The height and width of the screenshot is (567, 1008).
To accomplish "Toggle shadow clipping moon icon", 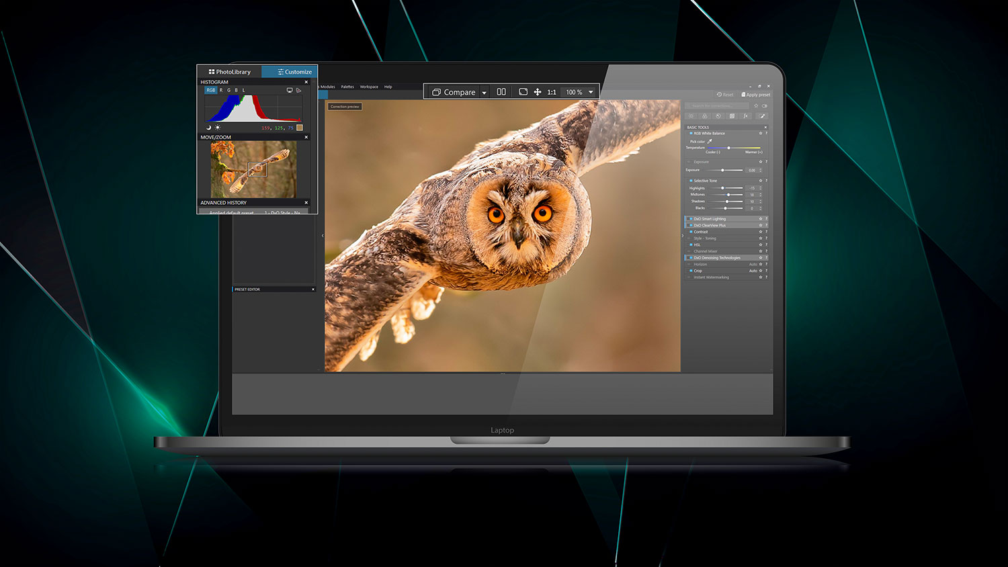I will 209,128.
